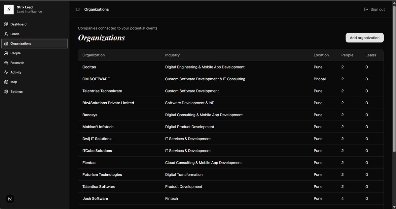
Task: Go to the Leads section
Action: coord(34,34)
